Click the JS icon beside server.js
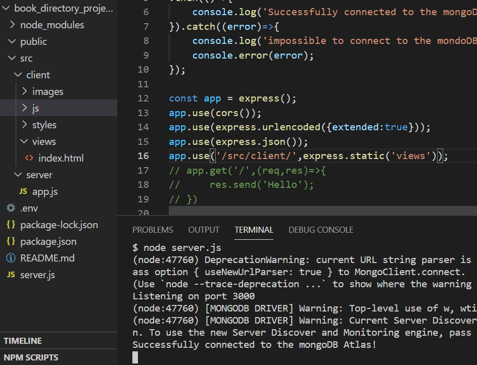This screenshot has width=477, height=365. tap(11, 275)
